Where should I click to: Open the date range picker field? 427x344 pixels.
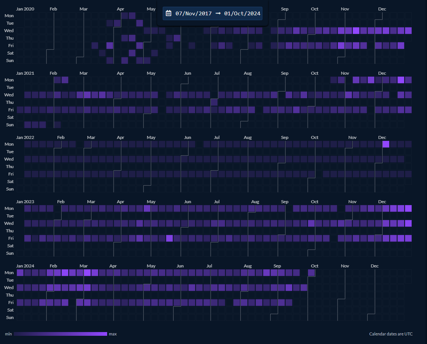pyautogui.click(x=212, y=13)
